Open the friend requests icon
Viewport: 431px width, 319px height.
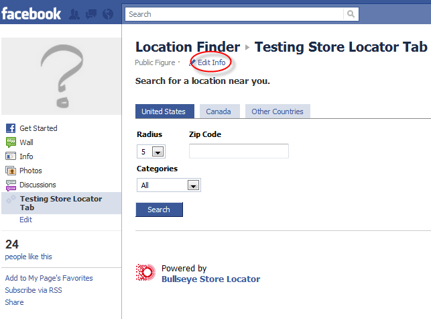pyautogui.click(x=74, y=14)
